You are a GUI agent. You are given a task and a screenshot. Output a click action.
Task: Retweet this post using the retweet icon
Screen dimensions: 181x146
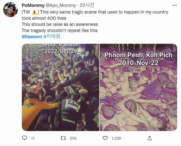pos(63,138)
